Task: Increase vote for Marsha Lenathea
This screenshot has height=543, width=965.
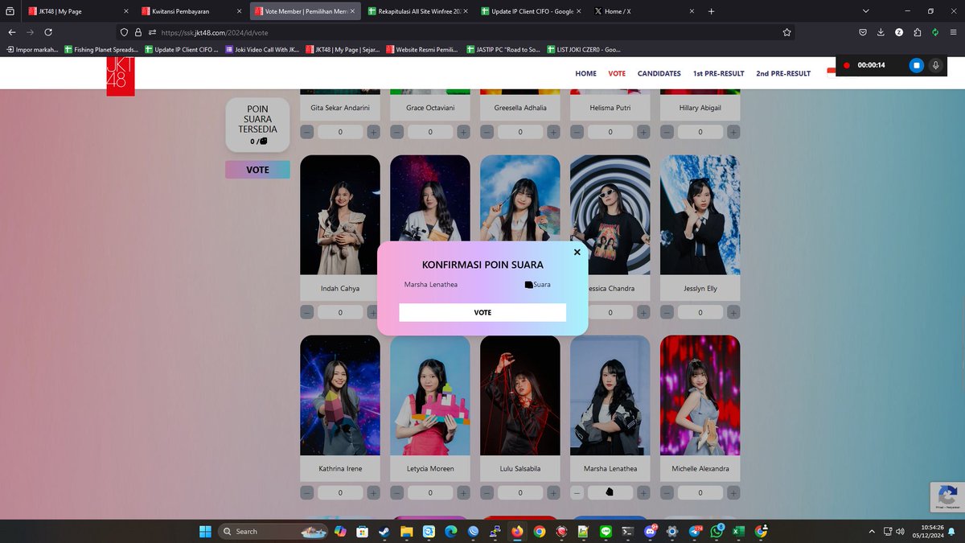Action: point(644,492)
